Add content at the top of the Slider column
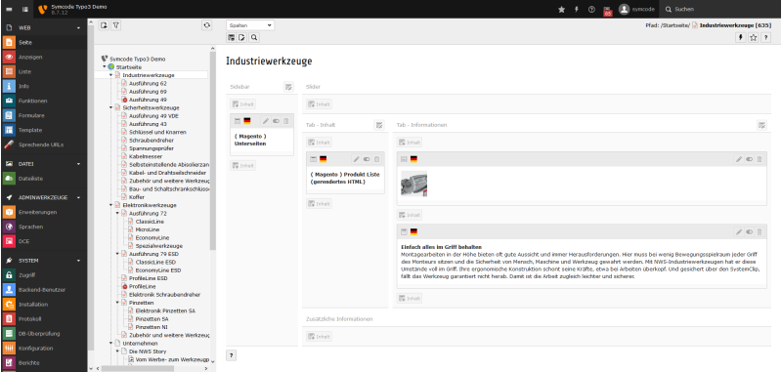This screenshot has height=372, width=782. pos(319,104)
